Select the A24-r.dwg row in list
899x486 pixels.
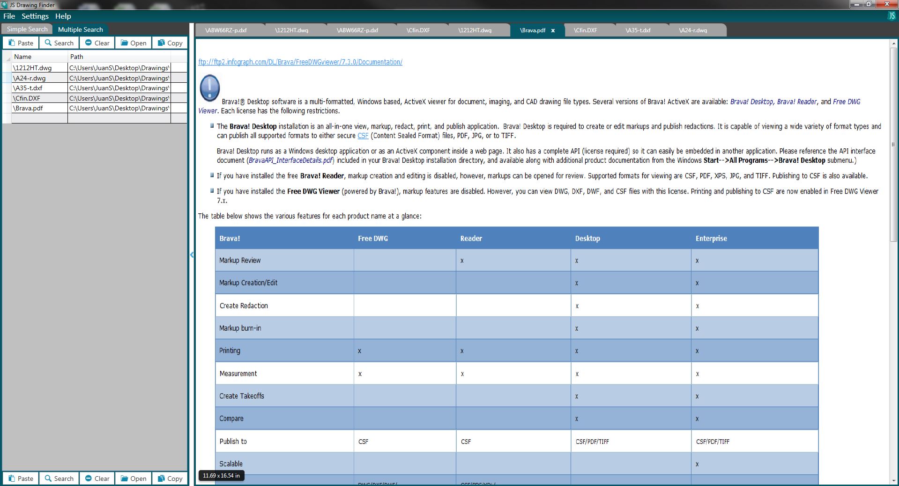tap(30, 78)
